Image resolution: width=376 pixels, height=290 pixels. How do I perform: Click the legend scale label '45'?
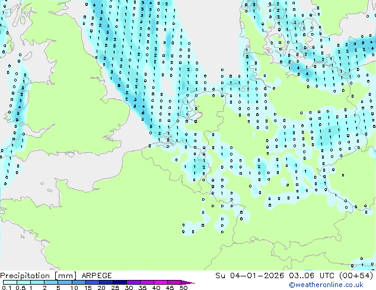tap(170, 288)
